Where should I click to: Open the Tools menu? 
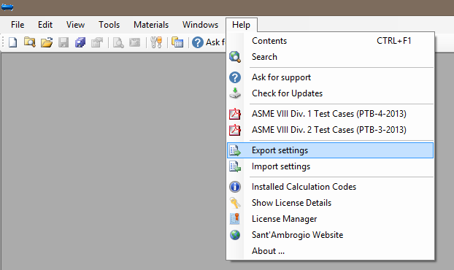(109, 25)
